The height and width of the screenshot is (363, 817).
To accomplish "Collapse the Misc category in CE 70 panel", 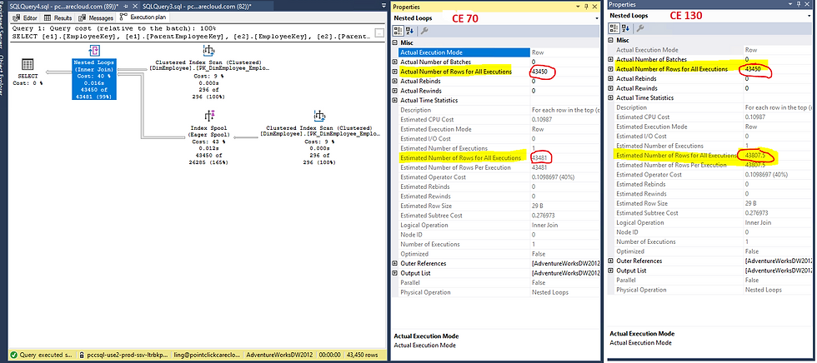I will pos(394,42).
